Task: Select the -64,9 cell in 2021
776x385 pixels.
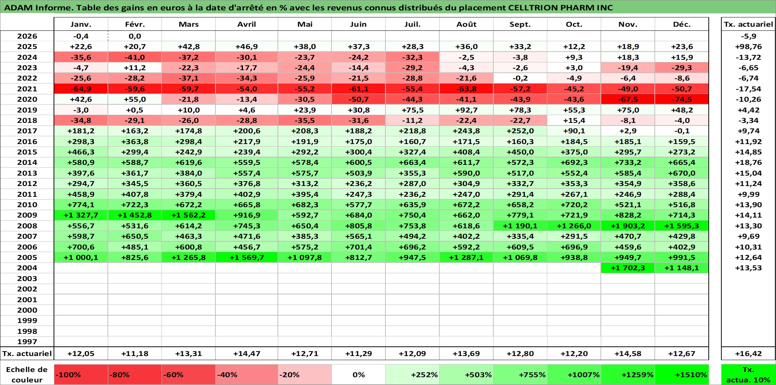Action: tap(81, 89)
